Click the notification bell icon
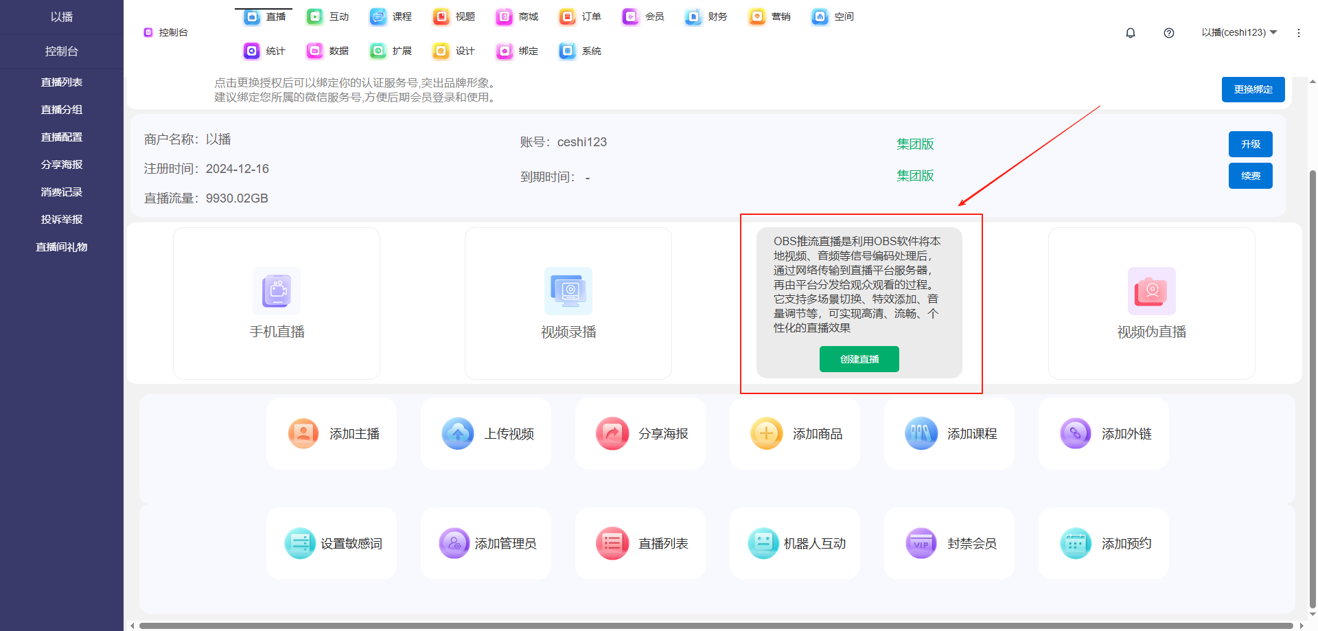Viewport: 1318px width, 631px height. [x=1131, y=33]
